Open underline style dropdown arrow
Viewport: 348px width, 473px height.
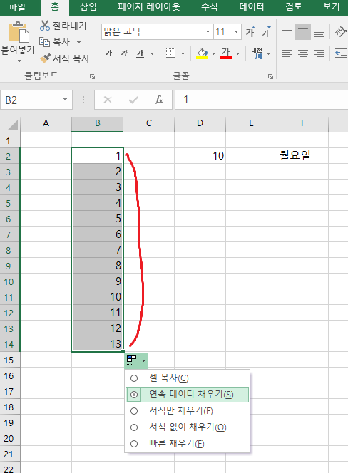152,53
